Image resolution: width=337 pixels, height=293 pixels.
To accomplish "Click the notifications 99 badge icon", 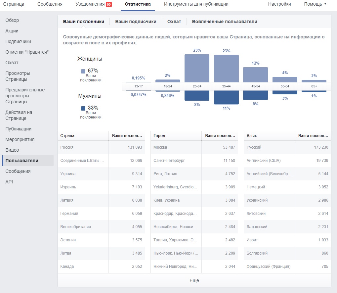I will [x=108, y=4].
